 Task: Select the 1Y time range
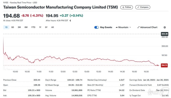click(x=40, y=27)
